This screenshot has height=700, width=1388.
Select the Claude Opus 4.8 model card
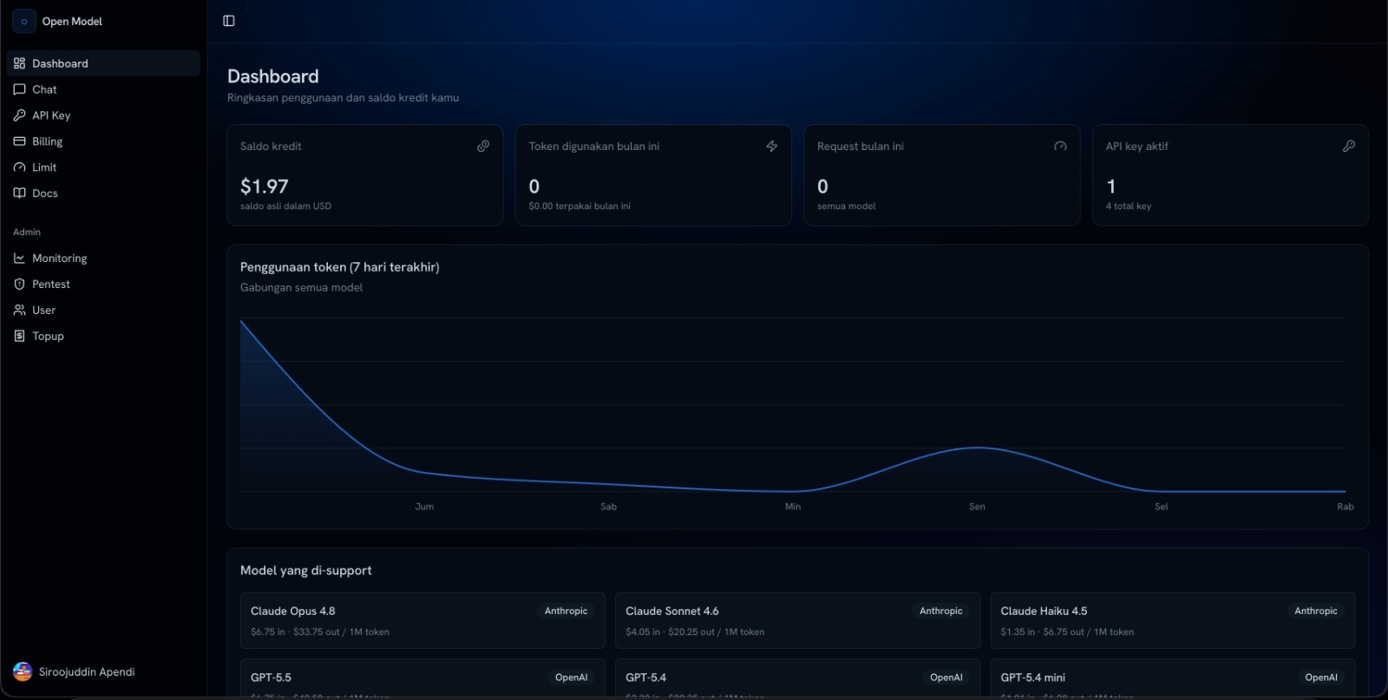point(422,621)
